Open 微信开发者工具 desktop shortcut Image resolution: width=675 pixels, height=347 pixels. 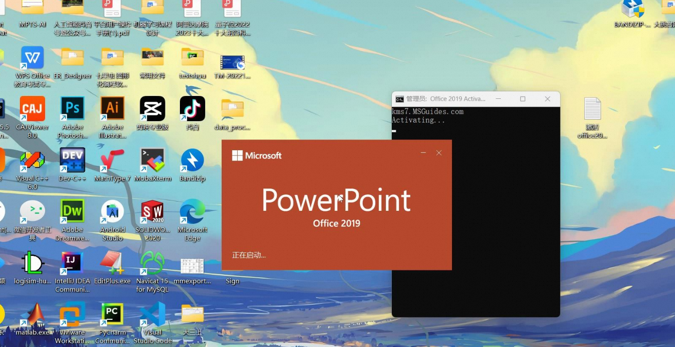pyautogui.click(x=32, y=211)
